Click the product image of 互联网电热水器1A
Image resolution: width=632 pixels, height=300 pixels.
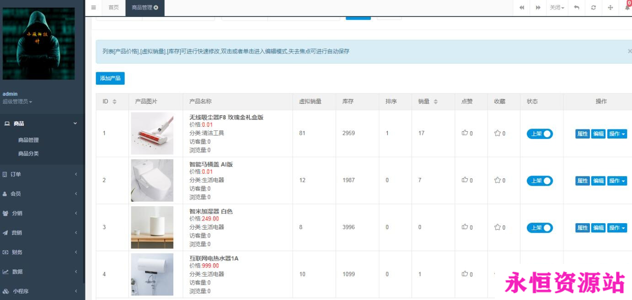coord(152,274)
